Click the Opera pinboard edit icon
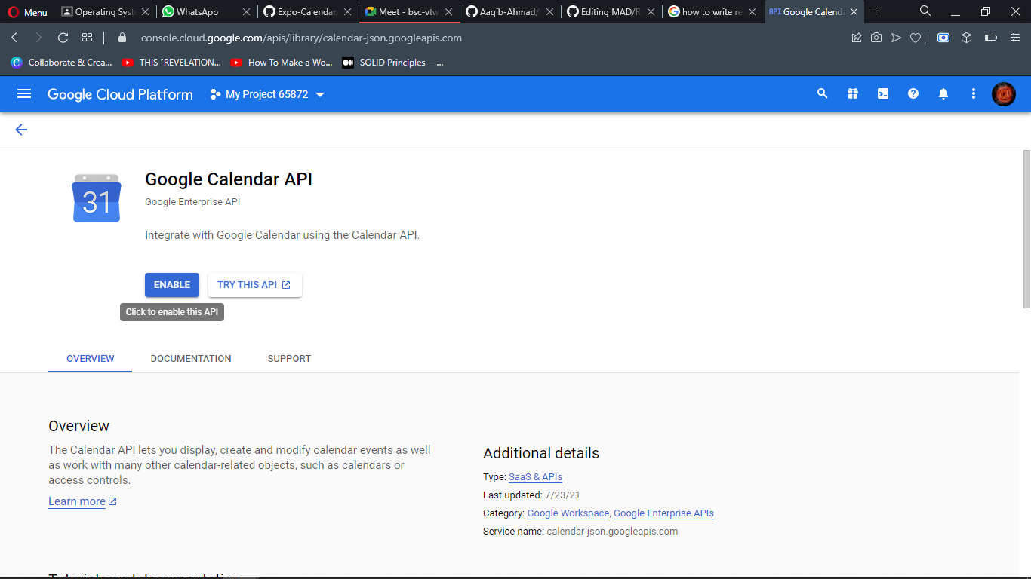Viewport: 1031px width, 579px height. (x=857, y=38)
